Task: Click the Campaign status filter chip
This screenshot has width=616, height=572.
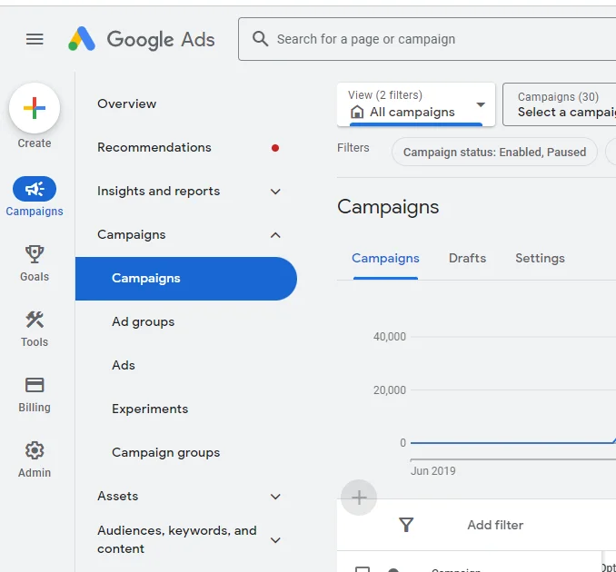Action: tap(494, 152)
